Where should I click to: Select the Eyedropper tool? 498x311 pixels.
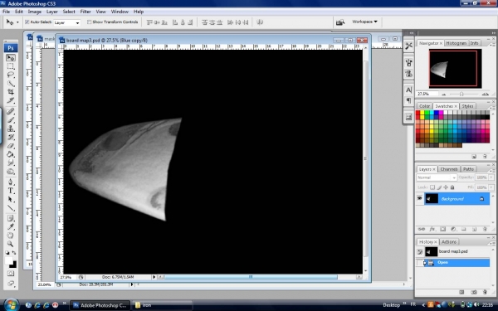pyautogui.click(x=11, y=226)
